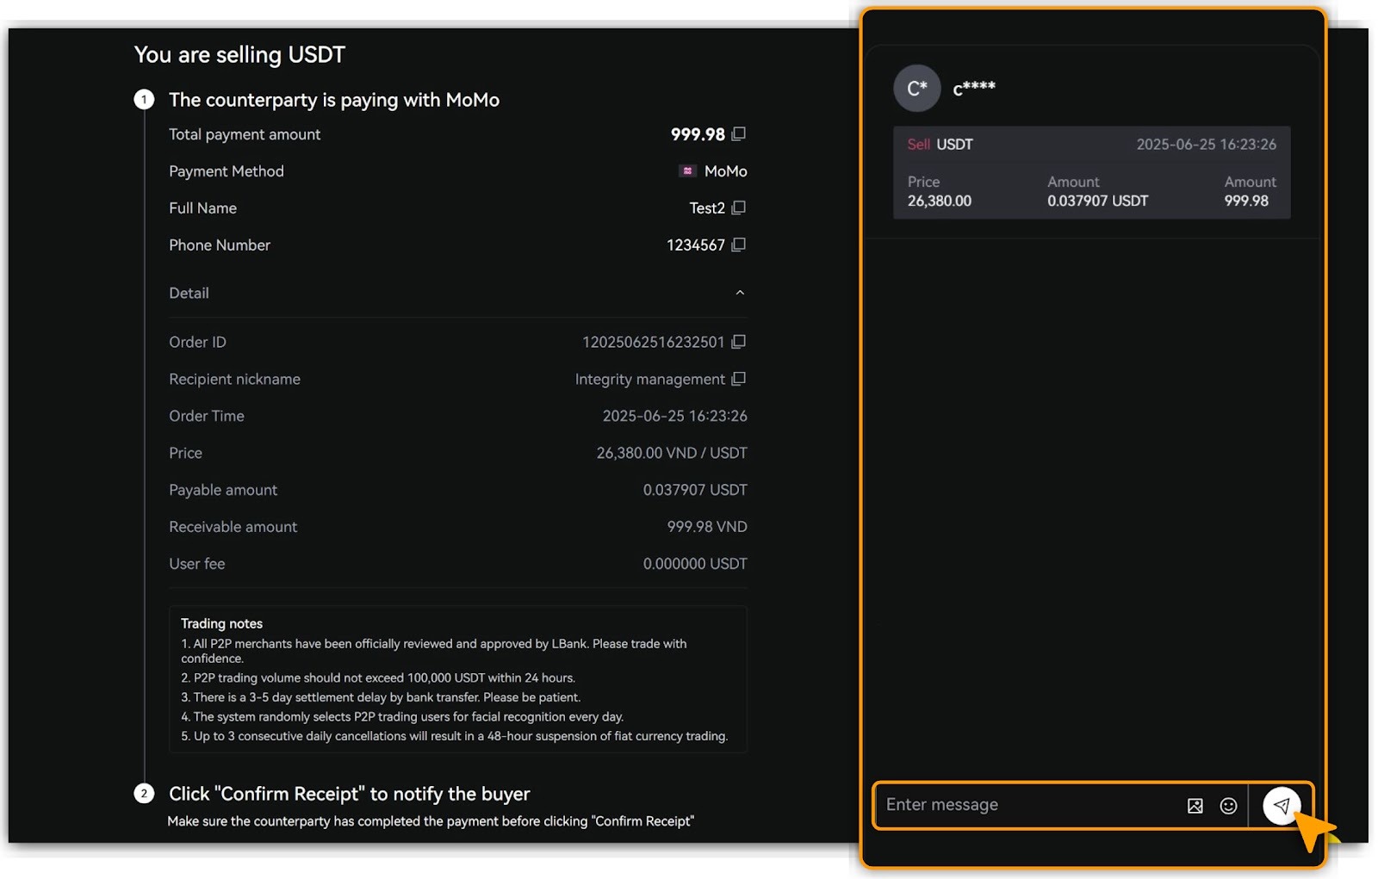
Task: Click the step 2 circle marker
Action: pos(144,794)
